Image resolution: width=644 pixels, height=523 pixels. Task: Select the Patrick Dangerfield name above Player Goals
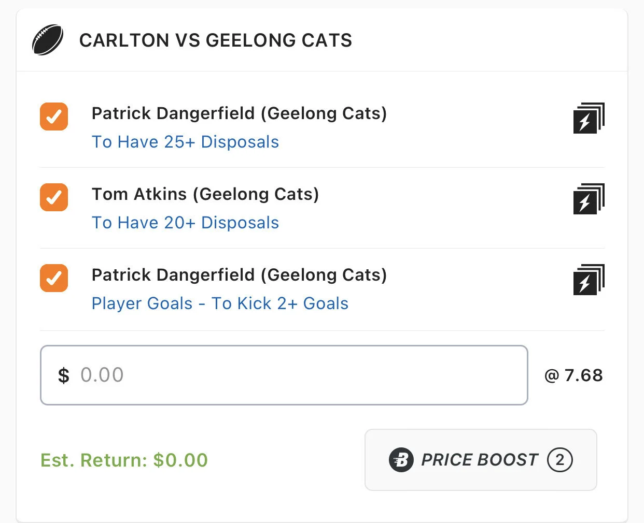click(x=239, y=275)
